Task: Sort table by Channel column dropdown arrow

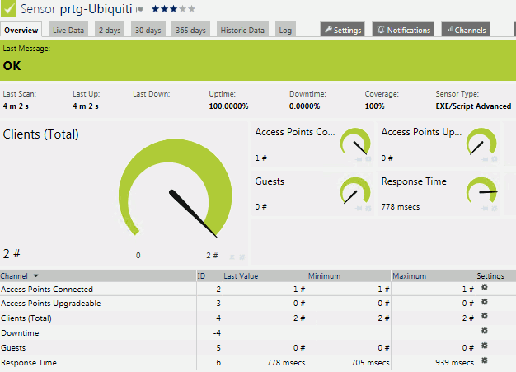Action: click(x=36, y=275)
